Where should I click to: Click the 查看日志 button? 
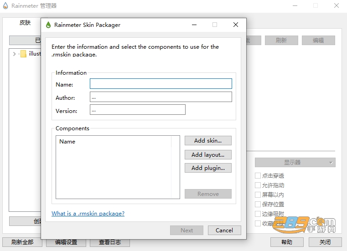coord(110,243)
